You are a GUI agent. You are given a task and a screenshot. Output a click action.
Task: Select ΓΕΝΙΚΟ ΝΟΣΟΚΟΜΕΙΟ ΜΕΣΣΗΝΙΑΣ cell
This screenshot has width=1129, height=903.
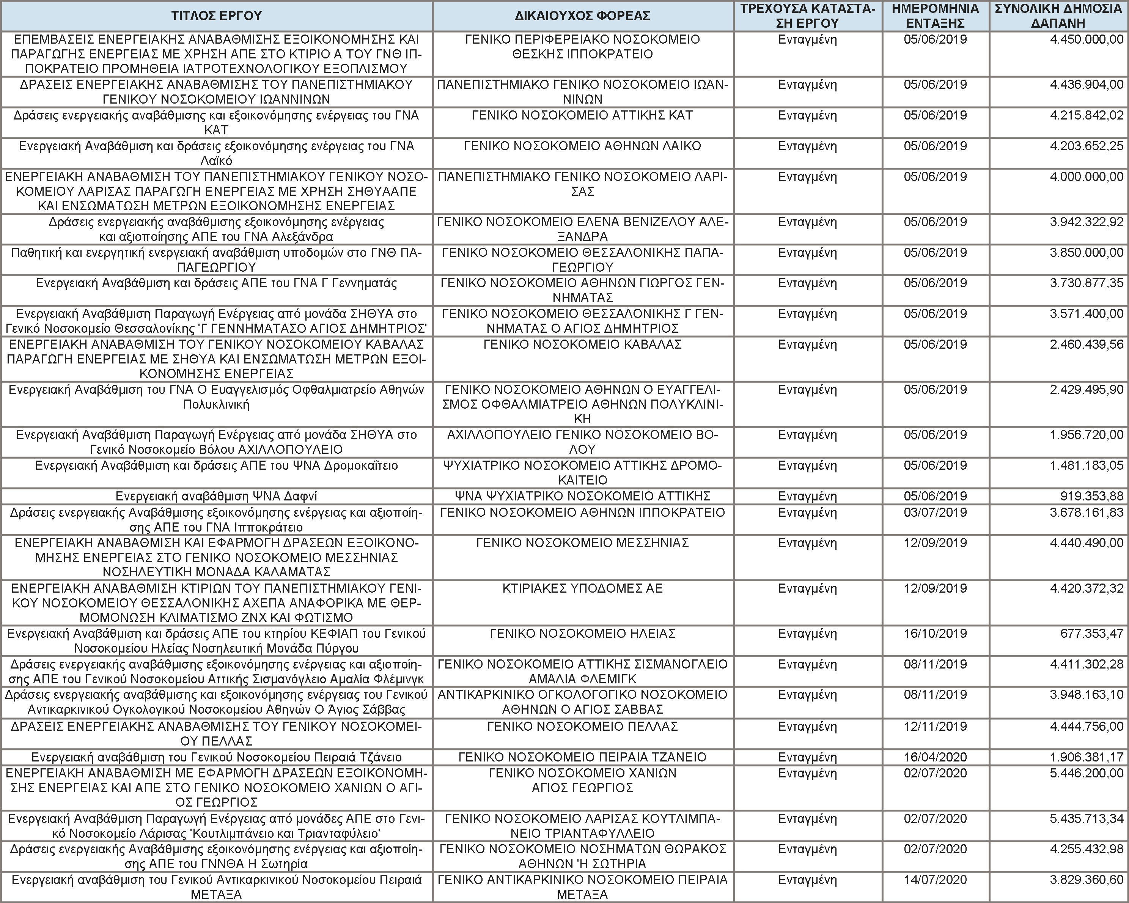(582, 543)
